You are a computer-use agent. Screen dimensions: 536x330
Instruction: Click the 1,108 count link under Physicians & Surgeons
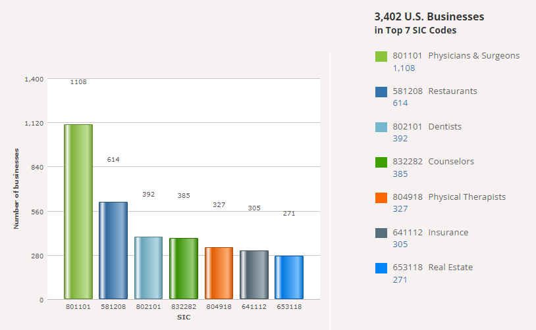(x=404, y=68)
